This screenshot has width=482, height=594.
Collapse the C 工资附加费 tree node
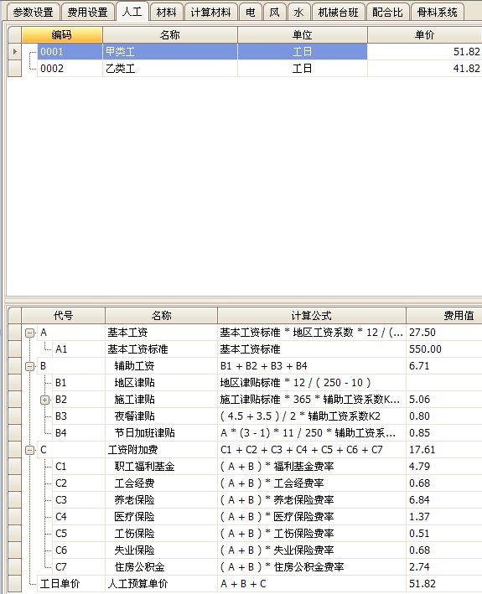pyautogui.click(x=29, y=450)
